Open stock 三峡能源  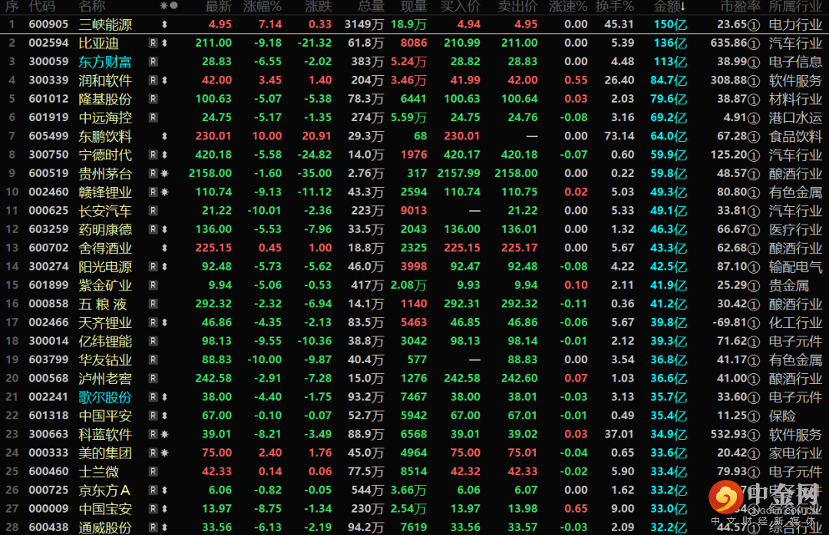pyautogui.click(x=104, y=25)
